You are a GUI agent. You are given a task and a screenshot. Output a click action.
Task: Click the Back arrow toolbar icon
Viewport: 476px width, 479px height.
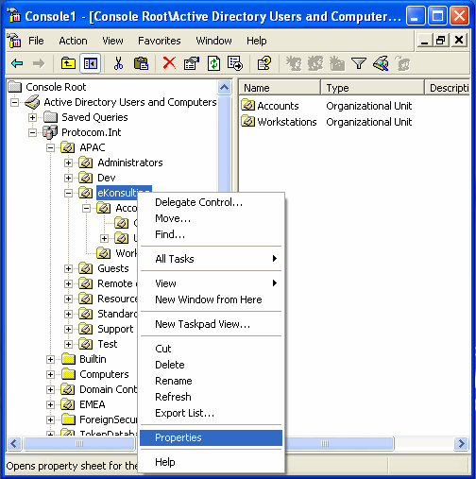coord(17,63)
